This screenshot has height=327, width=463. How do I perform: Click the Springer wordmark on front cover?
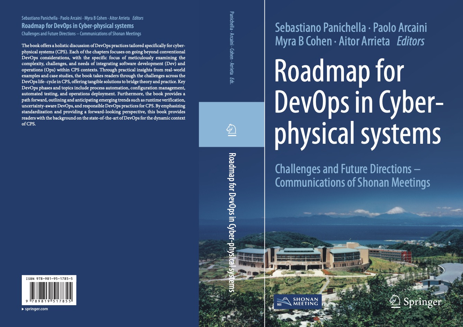(423, 302)
